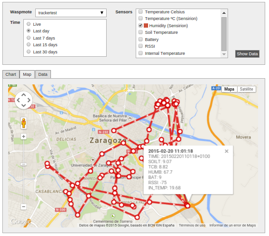The height and width of the screenshot is (236, 269).
Task: Click the sensors list scroll down arrow
Action: tap(224, 54)
